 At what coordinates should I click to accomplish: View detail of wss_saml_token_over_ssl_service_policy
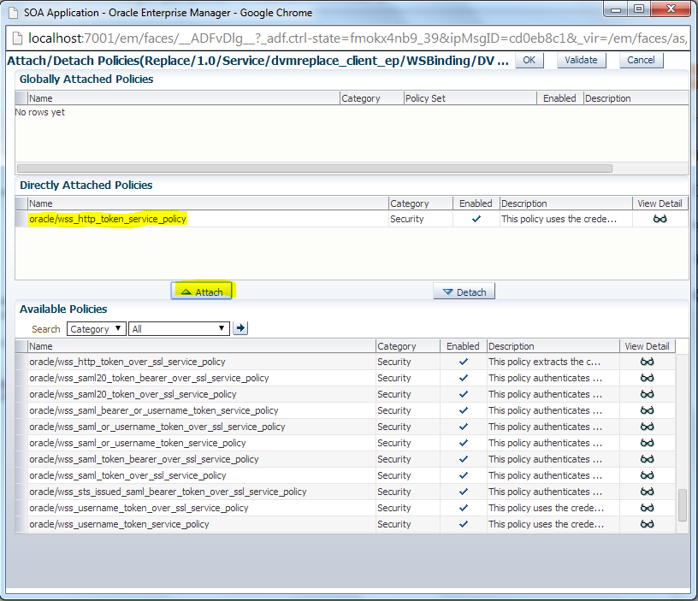coord(647,475)
